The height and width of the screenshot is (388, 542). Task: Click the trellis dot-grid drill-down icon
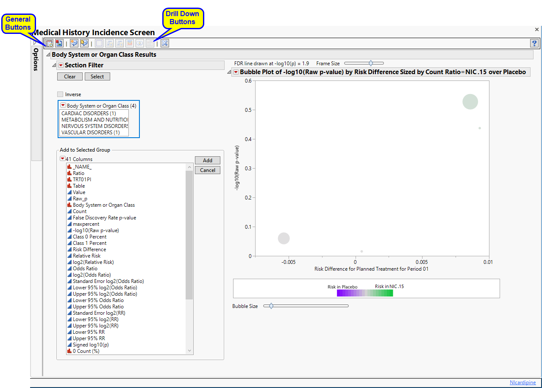pos(99,43)
